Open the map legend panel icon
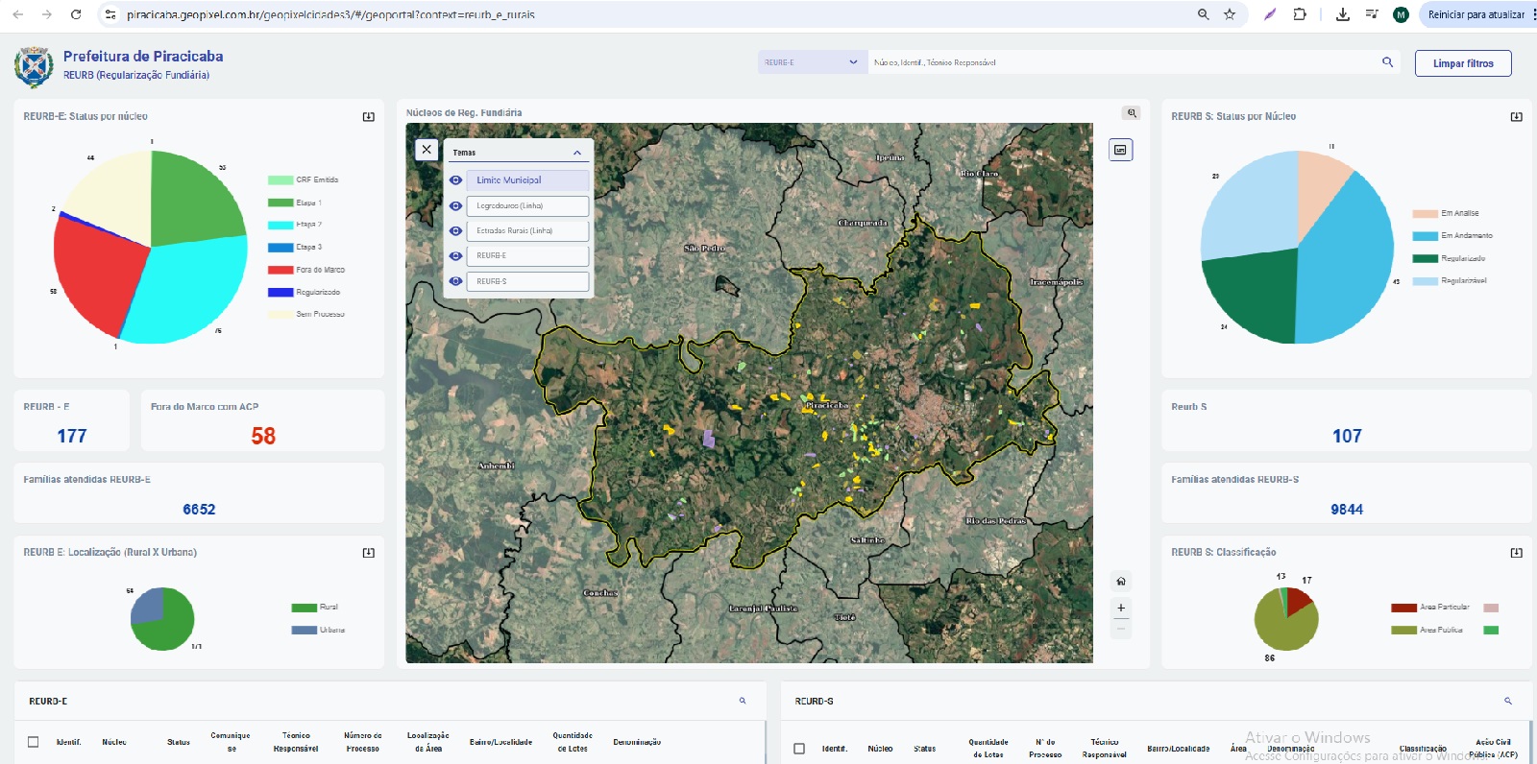Image resolution: width=1537 pixels, height=764 pixels. [1120, 150]
